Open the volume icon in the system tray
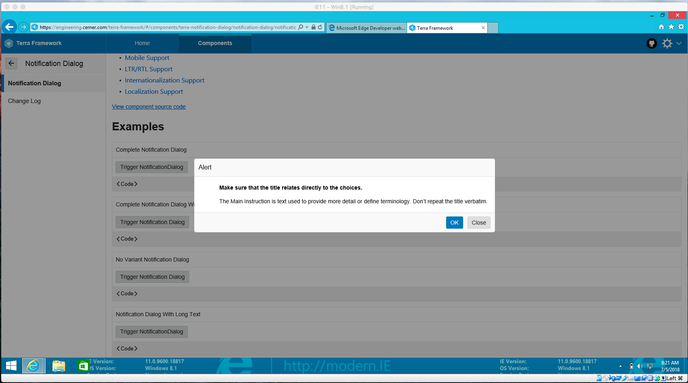Image resolution: width=688 pixels, height=383 pixels. point(641,366)
